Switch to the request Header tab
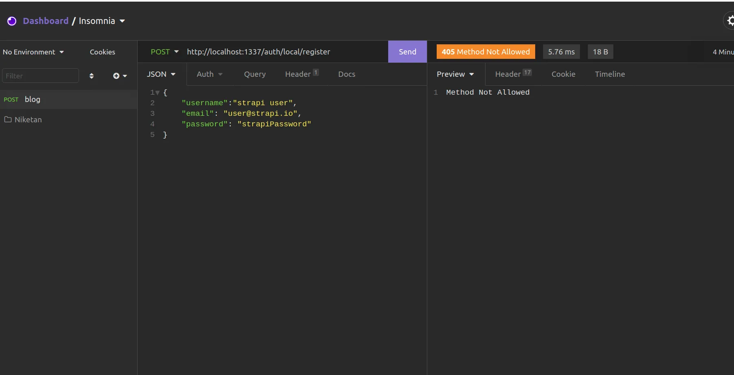 pos(302,74)
